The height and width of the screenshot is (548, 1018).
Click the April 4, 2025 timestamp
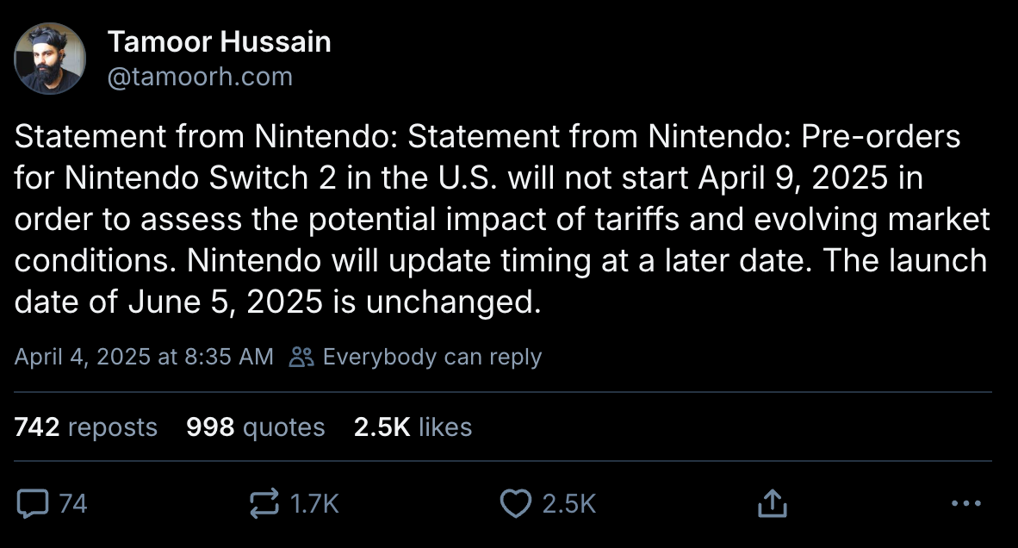point(144,357)
